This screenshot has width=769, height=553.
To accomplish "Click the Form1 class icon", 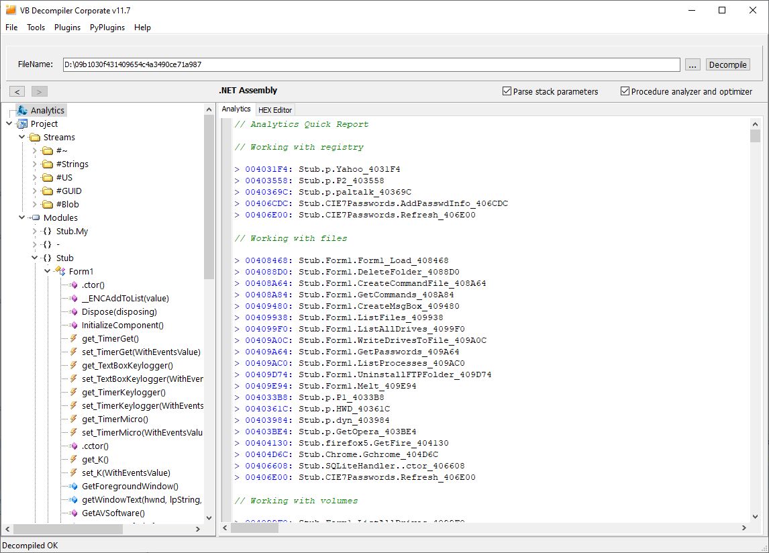I will coord(60,271).
